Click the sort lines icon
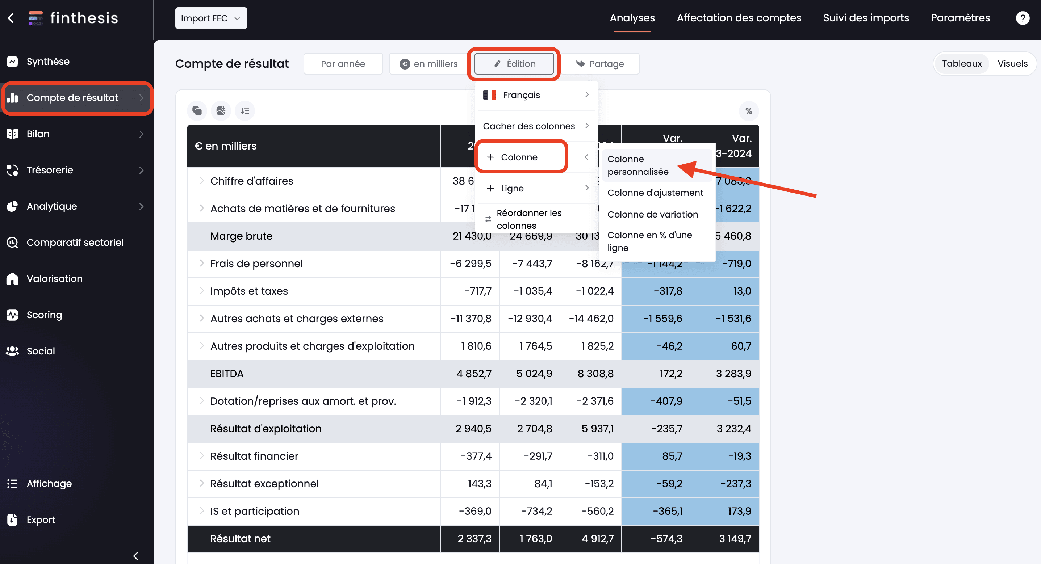 pyautogui.click(x=244, y=111)
